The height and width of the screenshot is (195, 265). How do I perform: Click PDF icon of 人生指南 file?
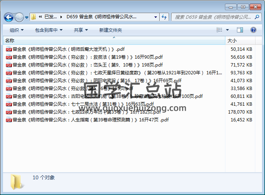[9, 120]
